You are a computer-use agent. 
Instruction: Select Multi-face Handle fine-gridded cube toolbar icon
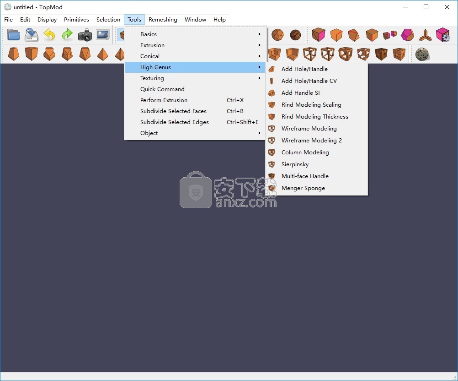[x=381, y=54]
